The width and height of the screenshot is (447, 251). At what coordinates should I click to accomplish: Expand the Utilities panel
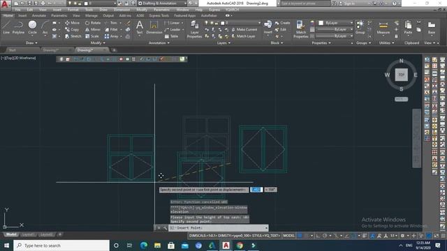click(x=386, y=43)
